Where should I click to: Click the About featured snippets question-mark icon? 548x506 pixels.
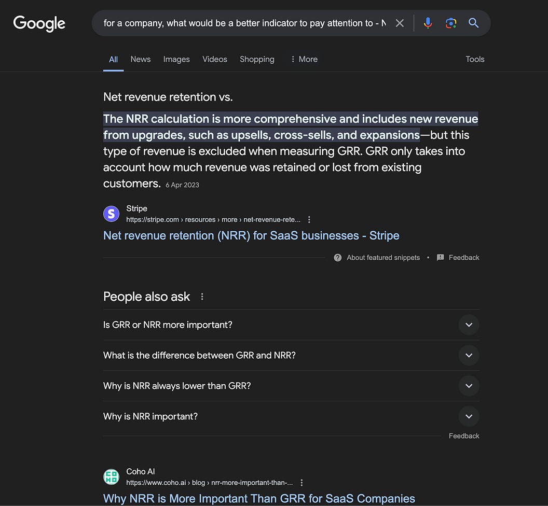pos(338,258)
